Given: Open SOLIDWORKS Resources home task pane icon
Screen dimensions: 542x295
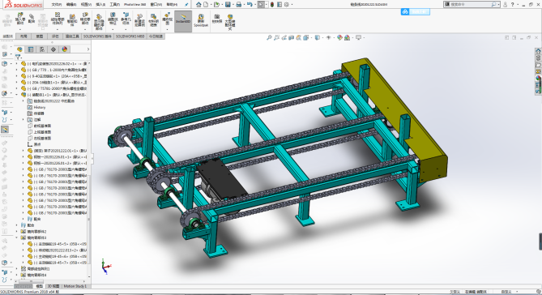Looking at the screenshot, I should coord(538,51).
